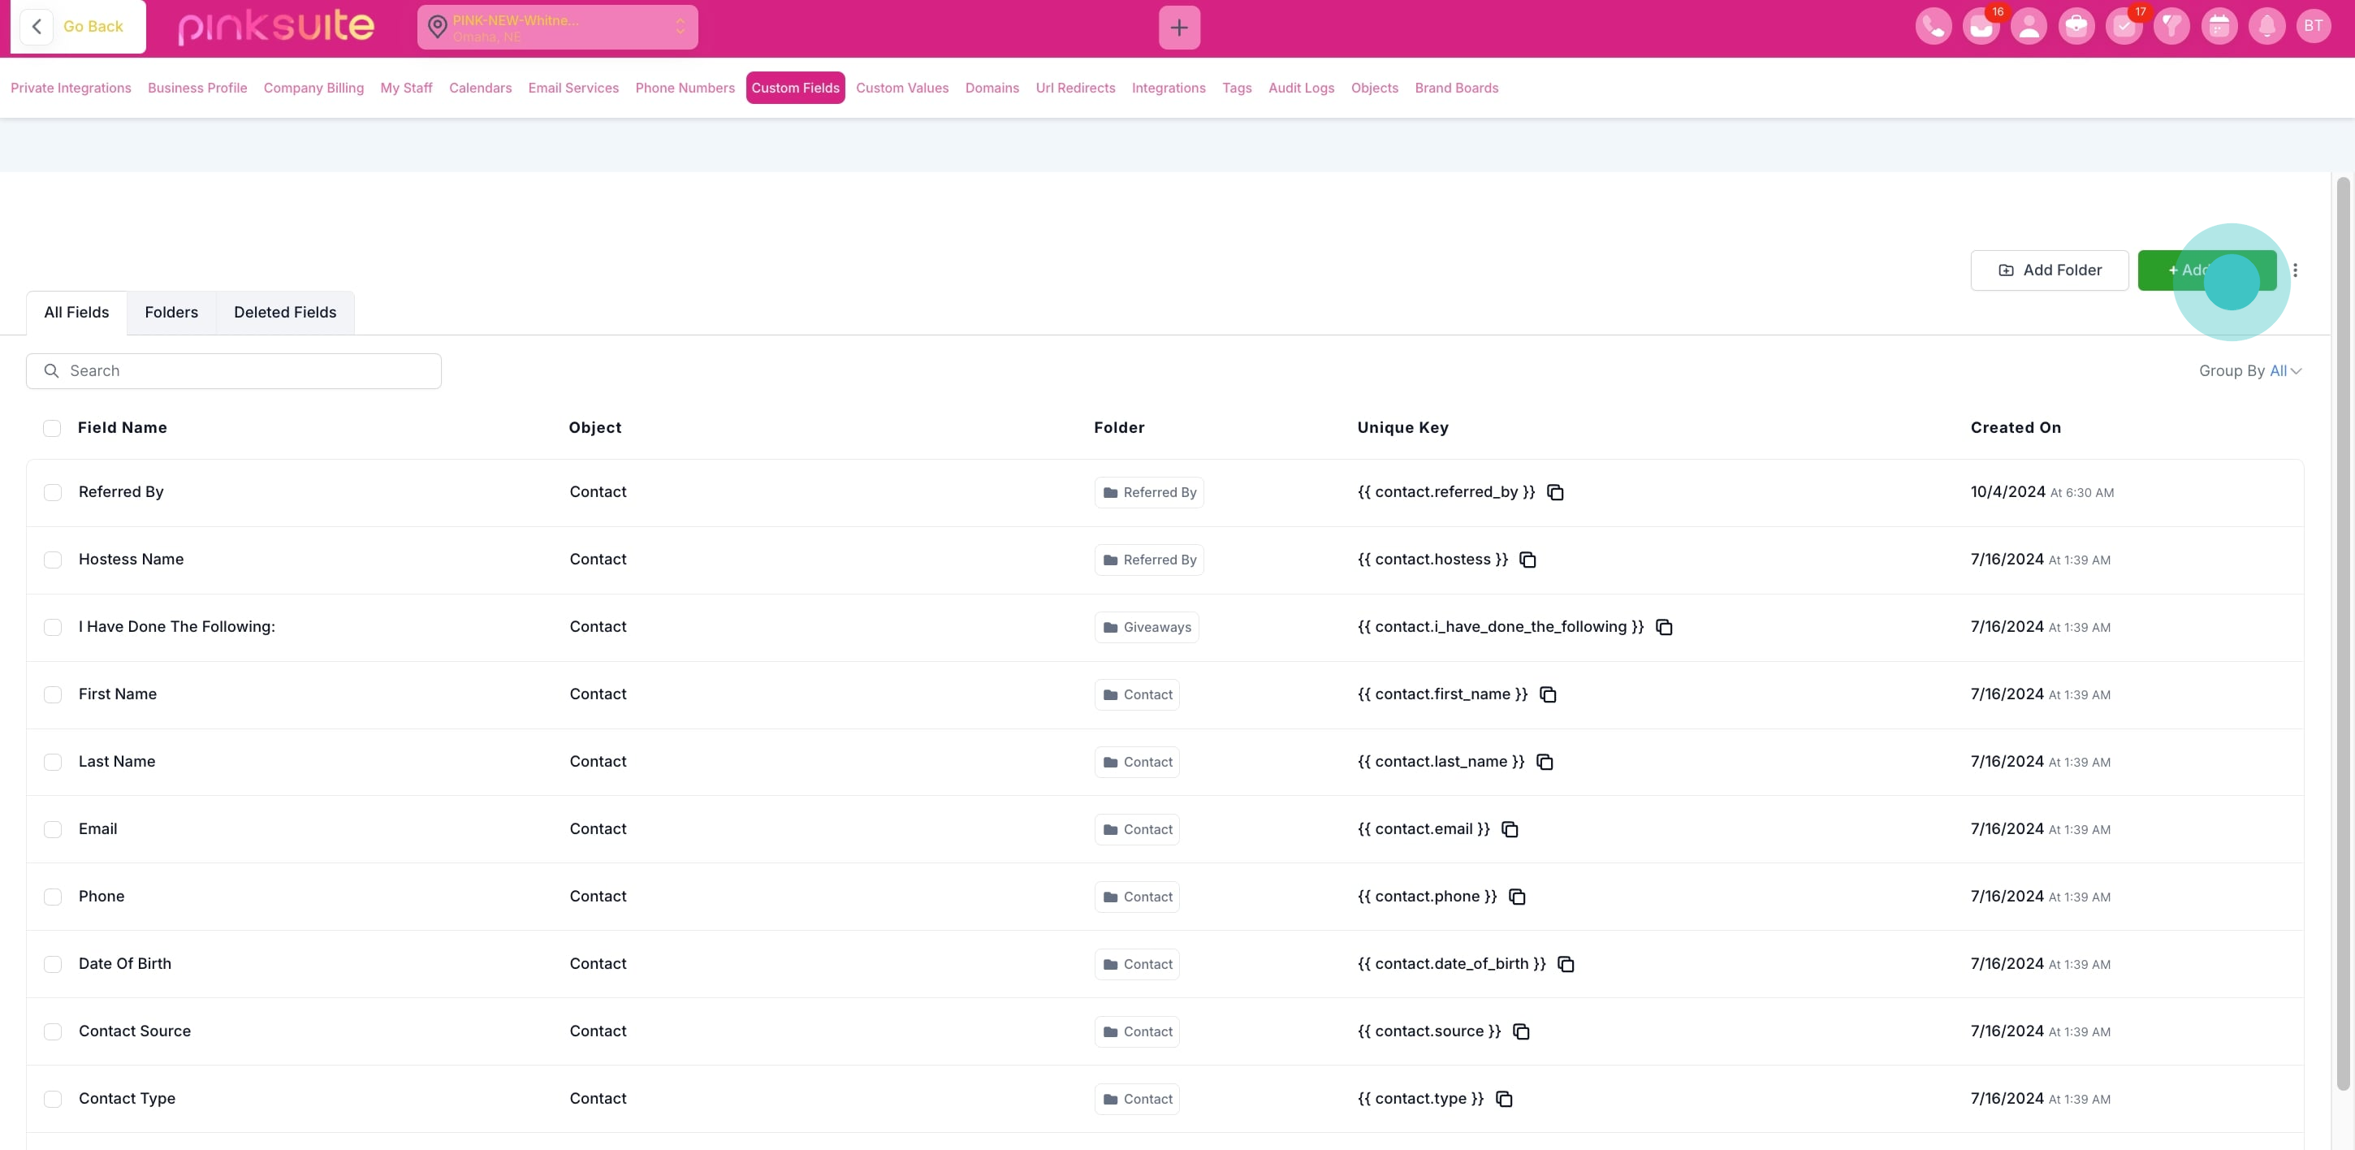Copy the contact.email unique key

pos(1510,829)
